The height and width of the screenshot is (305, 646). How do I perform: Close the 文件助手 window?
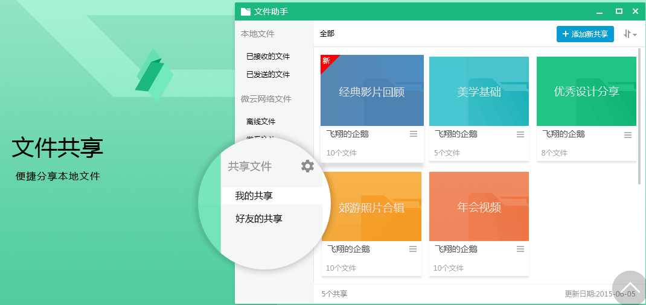(635, 11)
